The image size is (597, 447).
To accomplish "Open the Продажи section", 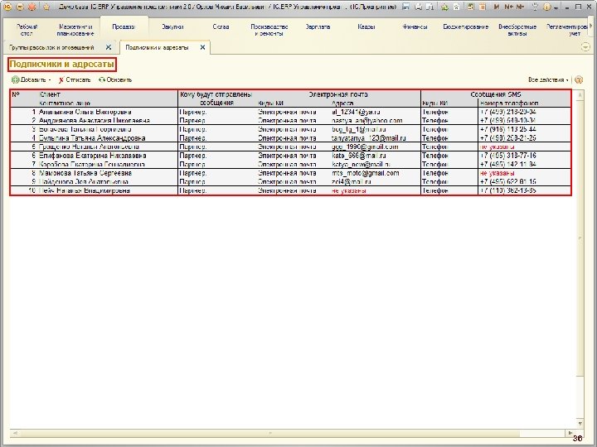I will pos(124,27).
